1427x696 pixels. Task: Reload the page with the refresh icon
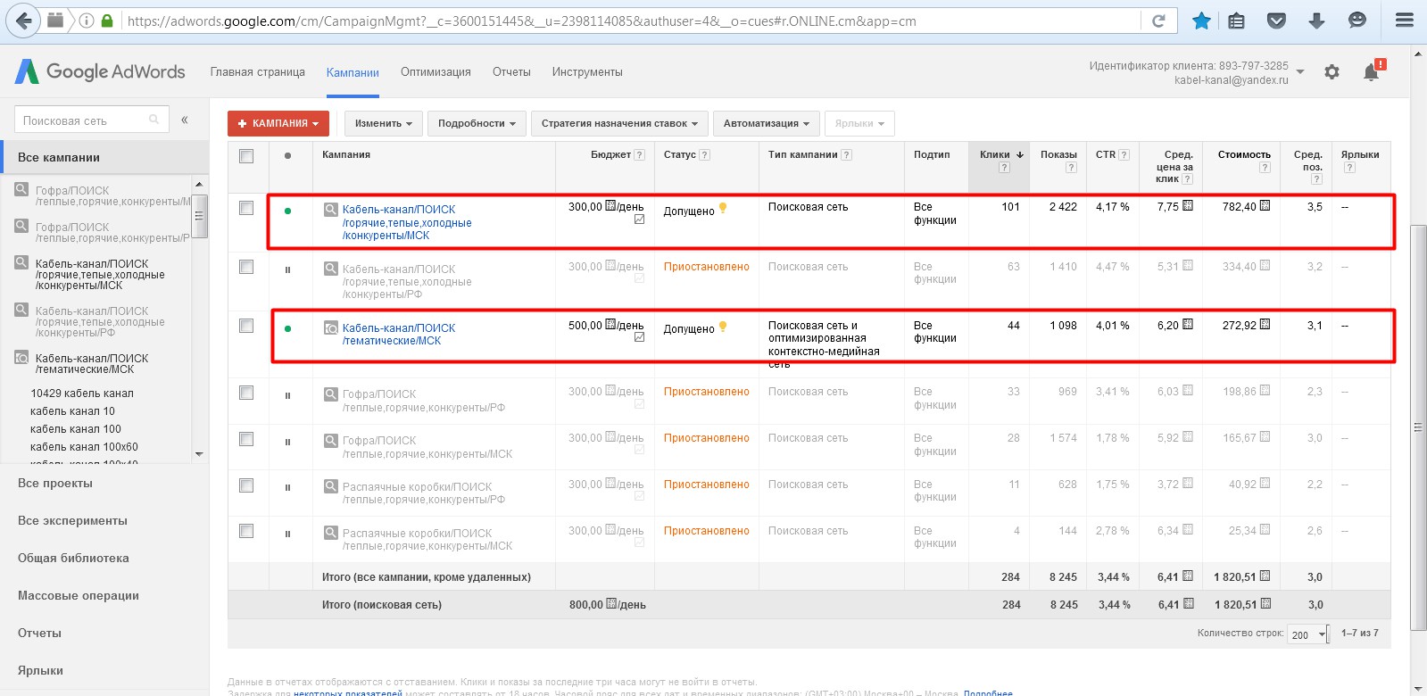click(1158, 21)
